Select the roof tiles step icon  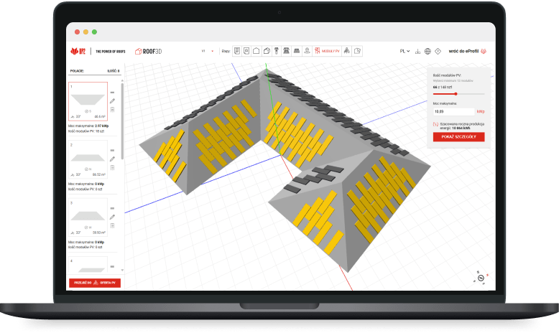click(286, 51)
